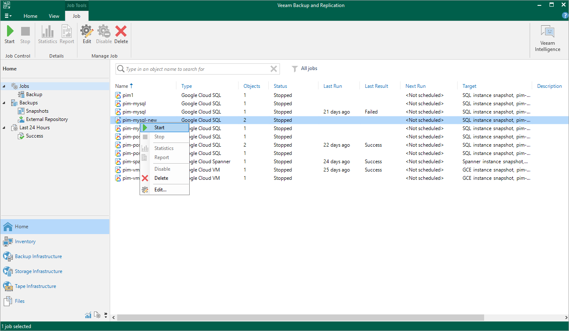This screenshot has height=331, width=569.
Task: Choose Statistics in the context menu
Action: click(164, 148)
